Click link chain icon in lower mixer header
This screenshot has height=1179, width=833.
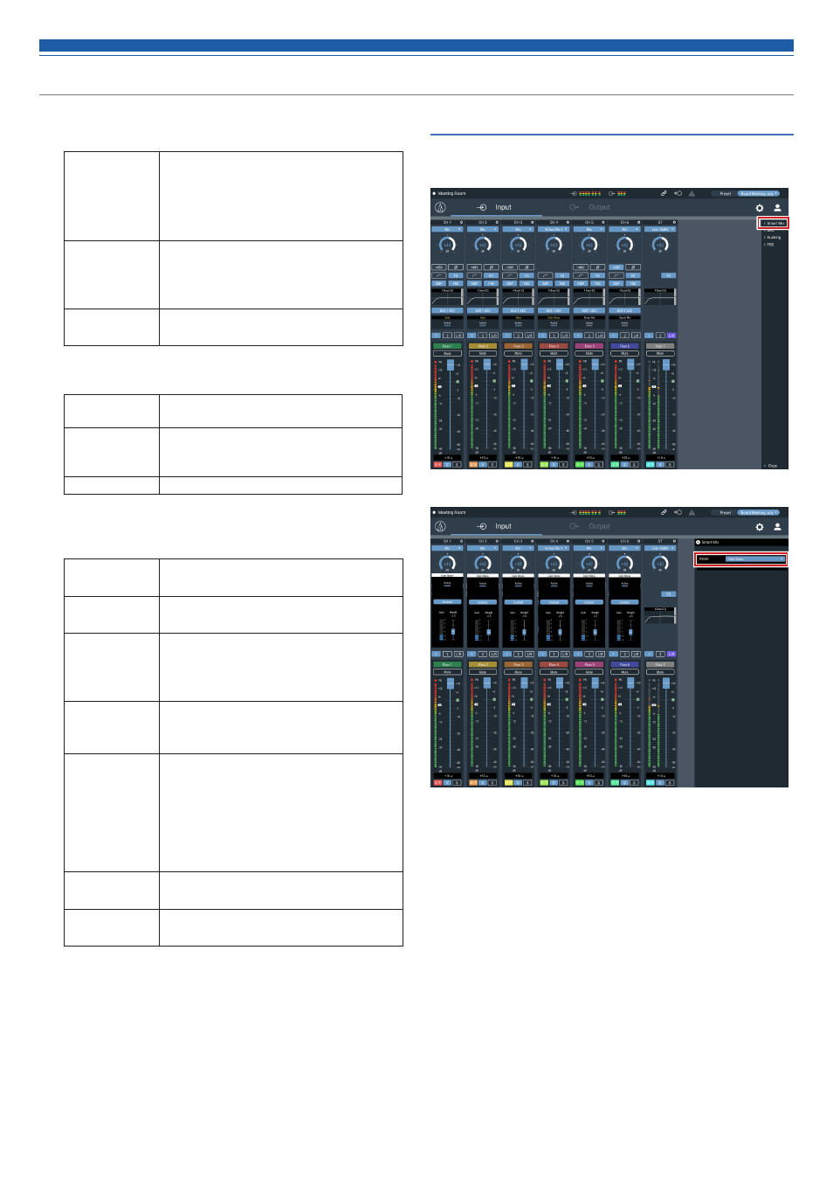point(664,512)
